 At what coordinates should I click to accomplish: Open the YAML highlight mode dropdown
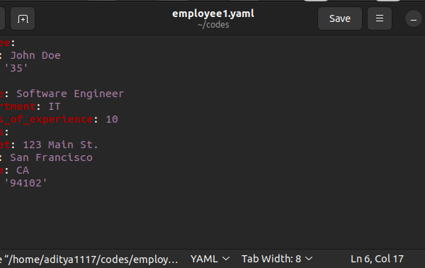pyautogui.click(x=210, y=259)
